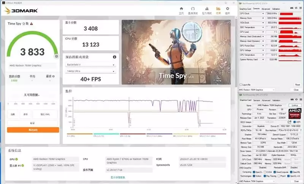Click the orange run-again button in 3DMark

point(33,130)
